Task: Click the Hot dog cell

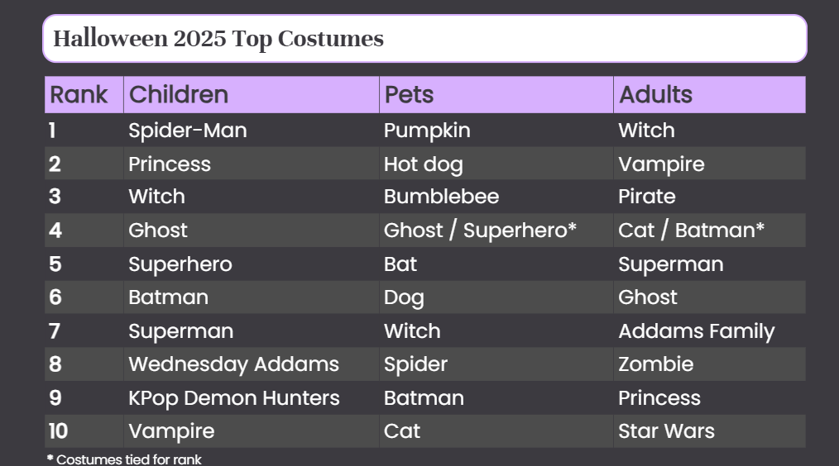Action: pyautogui.click(x=496, y=164)
